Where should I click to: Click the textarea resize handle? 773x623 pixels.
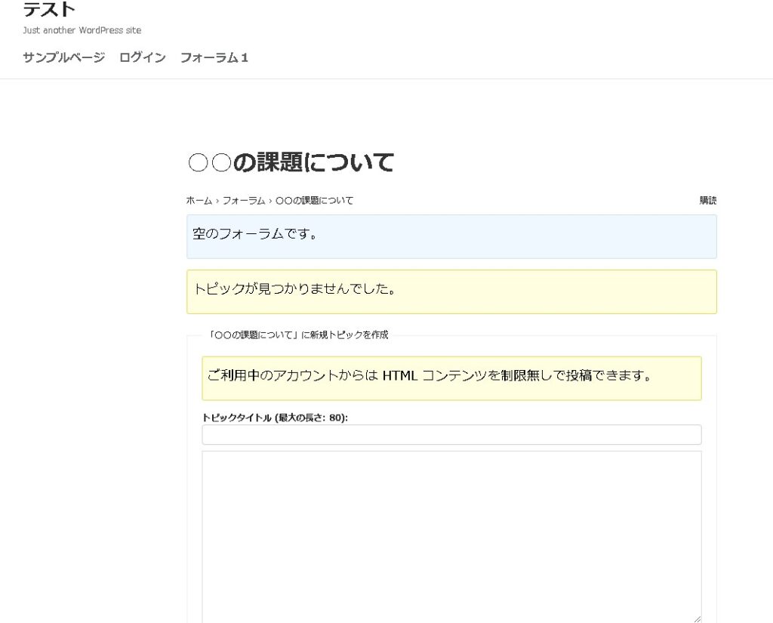coord(697,618)
